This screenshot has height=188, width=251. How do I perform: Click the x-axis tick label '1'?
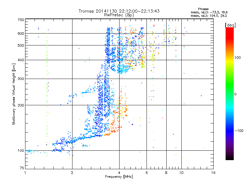pos(25,173)
